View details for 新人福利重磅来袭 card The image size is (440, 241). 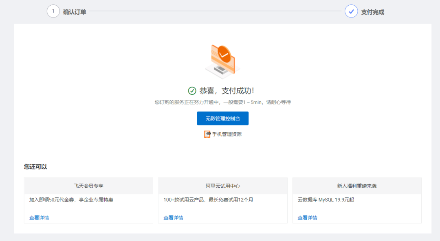point(307,218)
